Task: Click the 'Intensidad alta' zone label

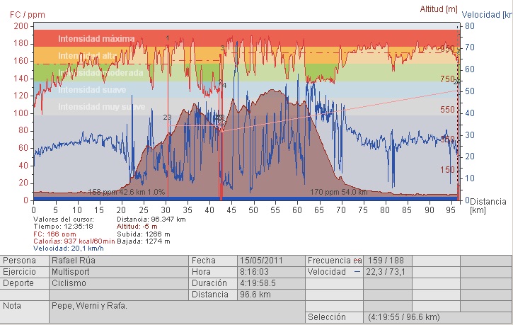Action: click(x=87, y=56)
